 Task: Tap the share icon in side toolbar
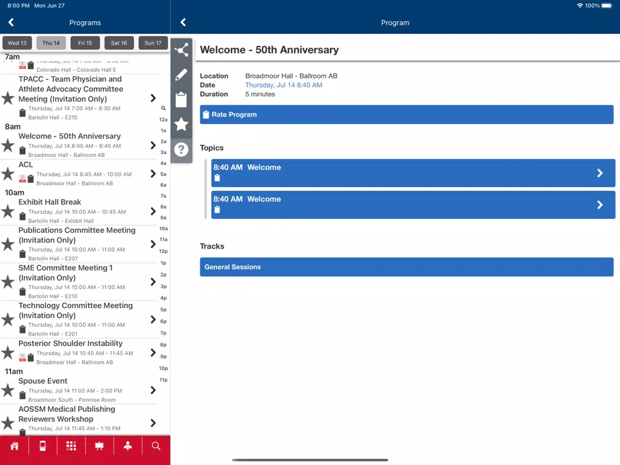(x=182, y=50)
